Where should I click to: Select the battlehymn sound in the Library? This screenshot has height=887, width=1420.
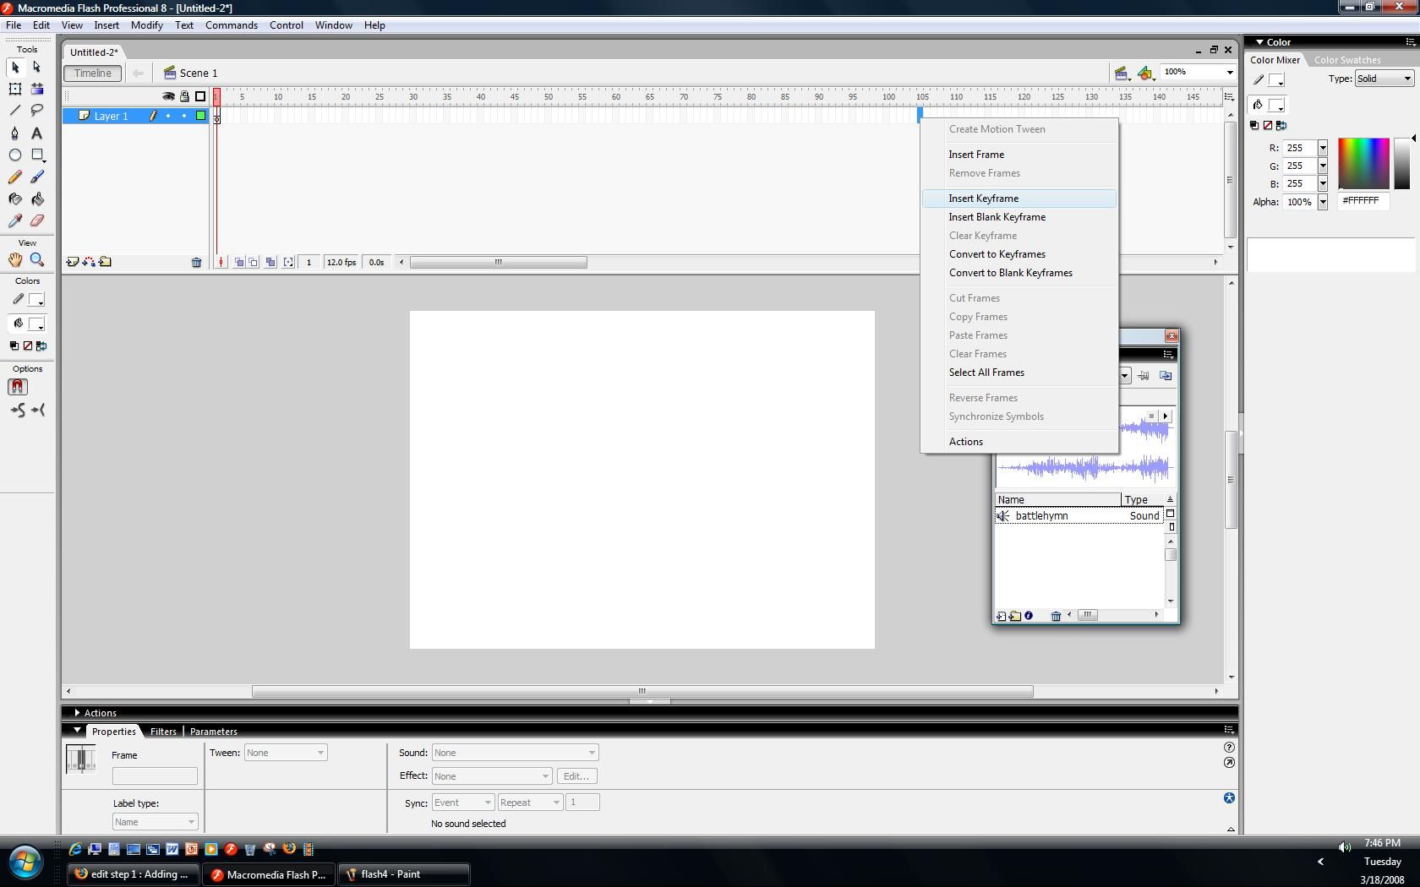1042,515
